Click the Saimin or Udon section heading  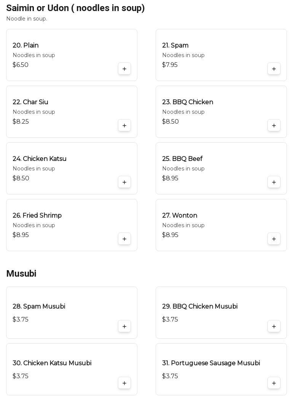(x=75, y=8)
